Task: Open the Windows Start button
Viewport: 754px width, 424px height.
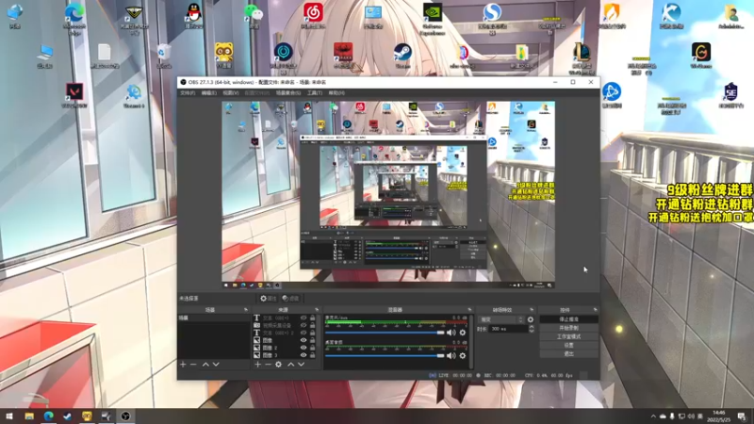Action: pos(9,416)
